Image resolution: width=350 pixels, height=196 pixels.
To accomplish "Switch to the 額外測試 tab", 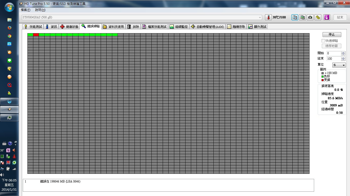I will [x=257, y=27].
